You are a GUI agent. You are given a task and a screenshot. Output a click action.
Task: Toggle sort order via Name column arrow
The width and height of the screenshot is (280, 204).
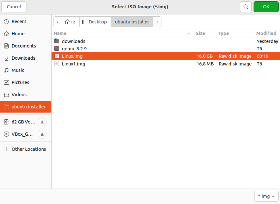point(189,33)
